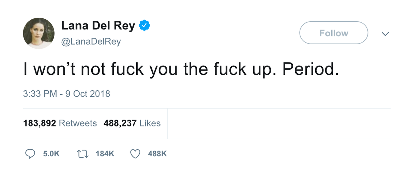Click the 488K like count
Image resolution: width=409 pixels, height=174 pixels.
157,154
